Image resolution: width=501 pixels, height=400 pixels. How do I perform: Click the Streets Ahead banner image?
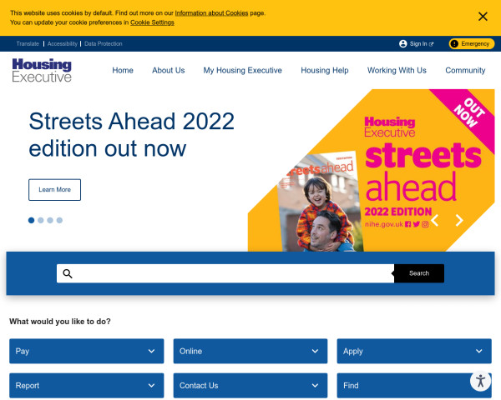pos(371,170)
